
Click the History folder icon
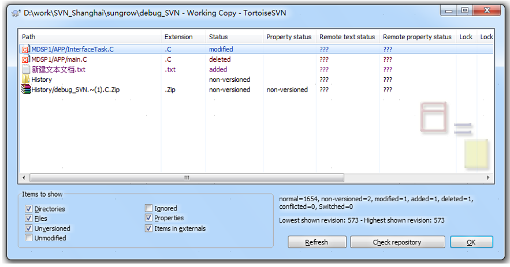pos(25,79)
